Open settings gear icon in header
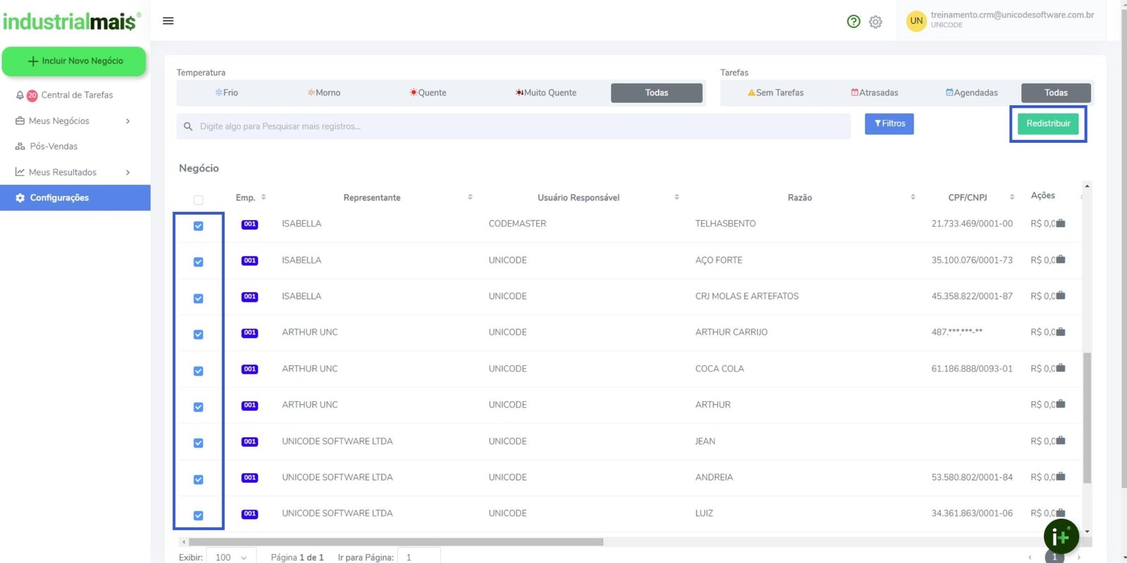The width and height of the screenshot is (1127, 563). 876,22
